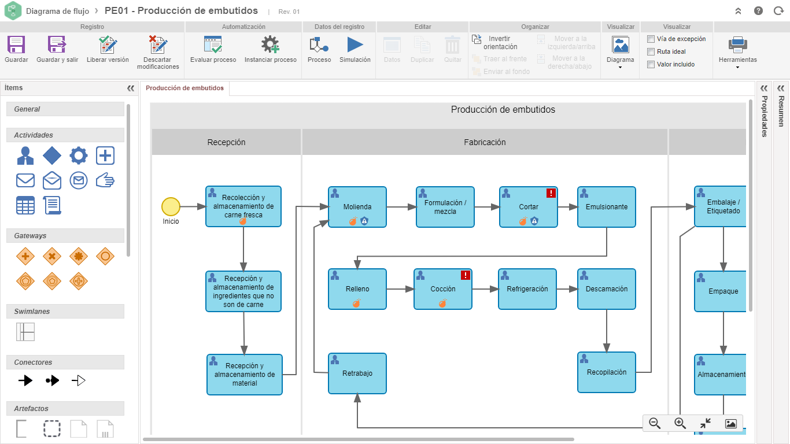Image resolution: width=790 pixels, height=444 pixels.
Task: Enable Vía de excepción checkbox
Action: click(651, 39)
